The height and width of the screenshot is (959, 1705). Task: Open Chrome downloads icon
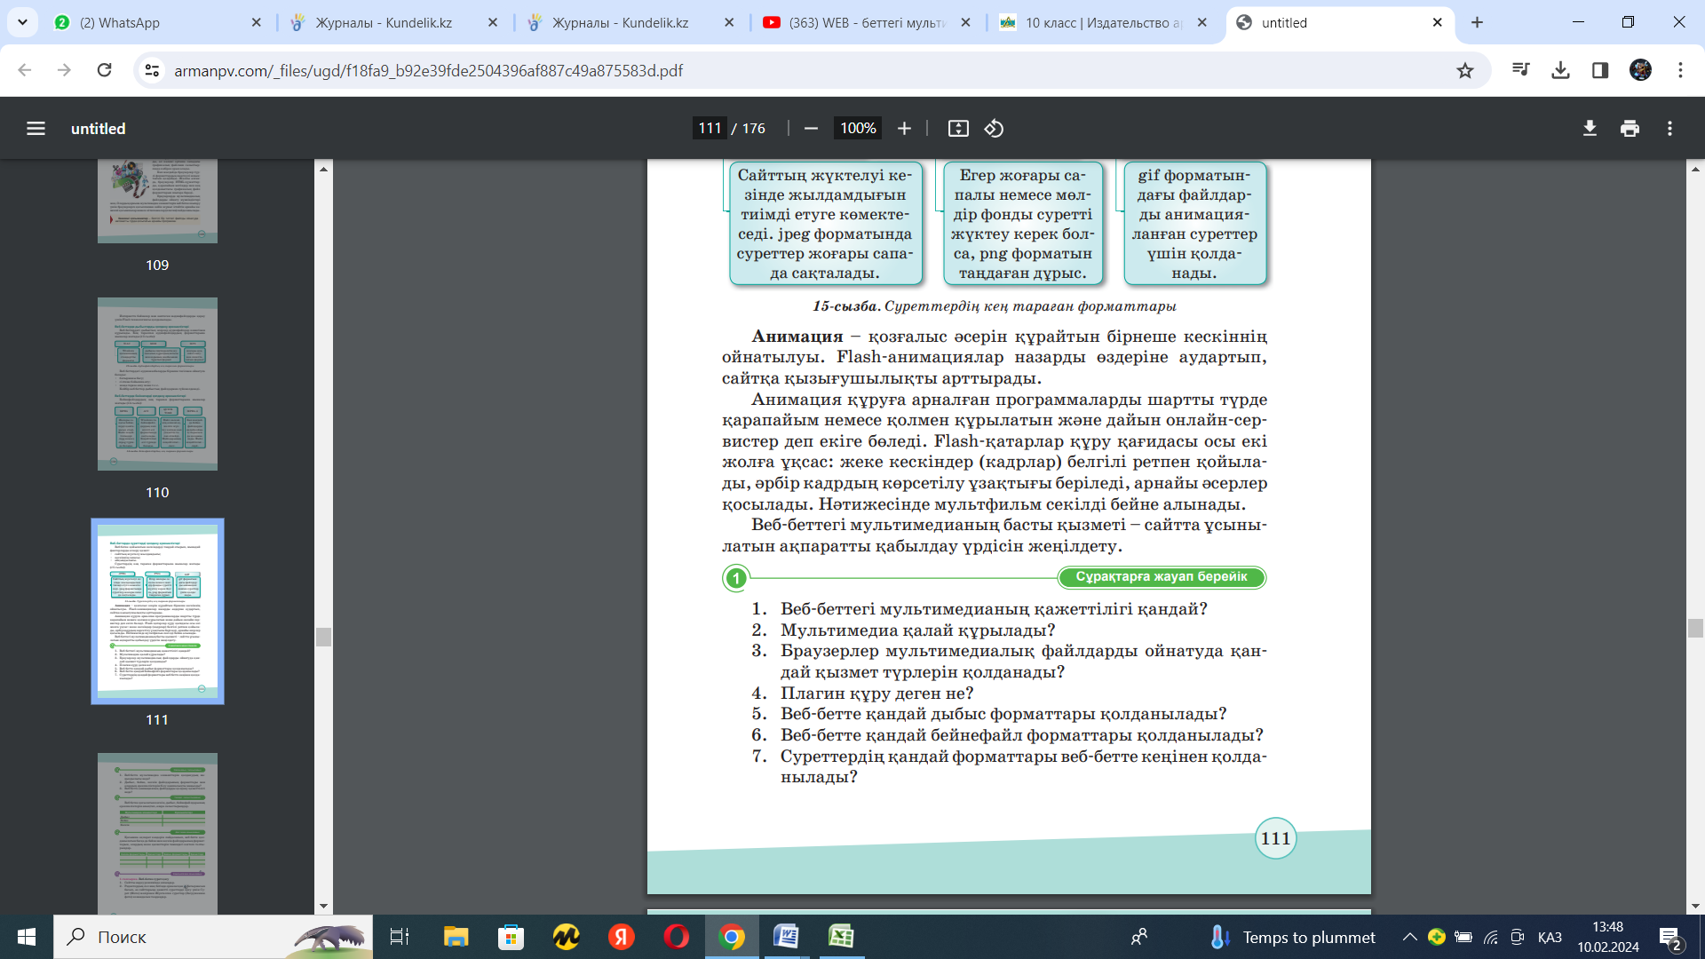[x=1560, y=70]
